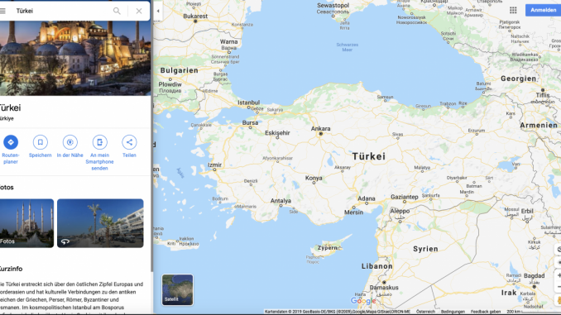Open the hamburger menu in search bar
Image resolution: width=561 pixels, height=315 pixels.
2,11
